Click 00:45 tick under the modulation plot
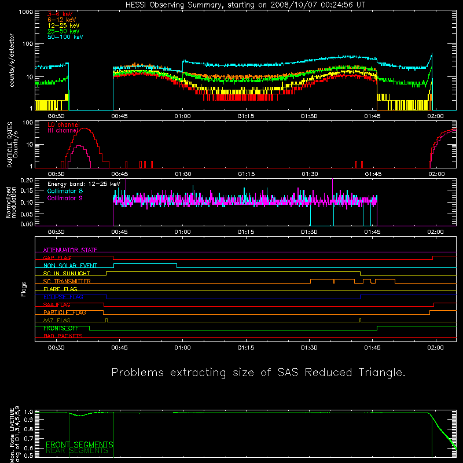463x463 pixels. point(119,232)
